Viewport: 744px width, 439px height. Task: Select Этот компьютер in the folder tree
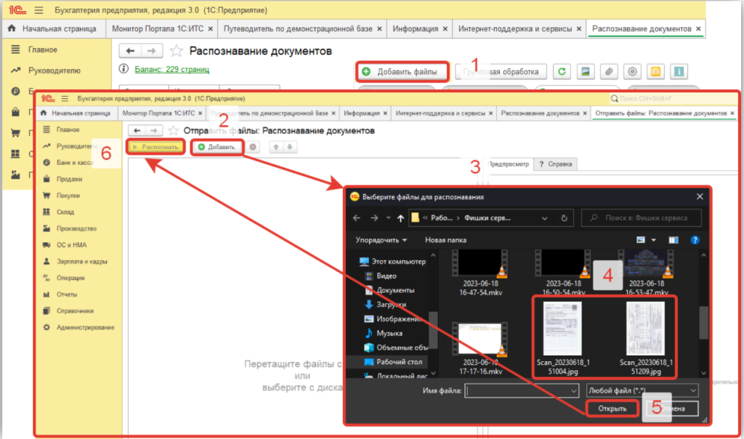pos(392,261)
